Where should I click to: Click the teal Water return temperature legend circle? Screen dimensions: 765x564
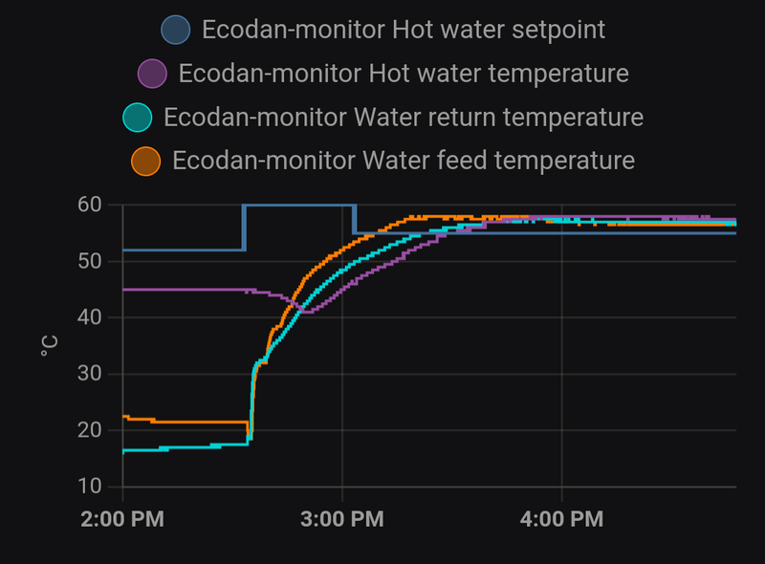click(138, 118)
